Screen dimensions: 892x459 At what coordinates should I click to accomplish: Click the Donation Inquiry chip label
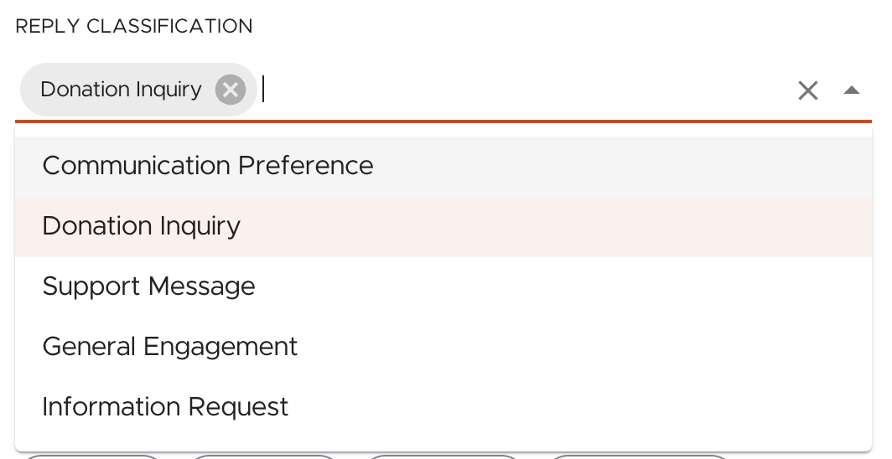[x=121, y=90]
